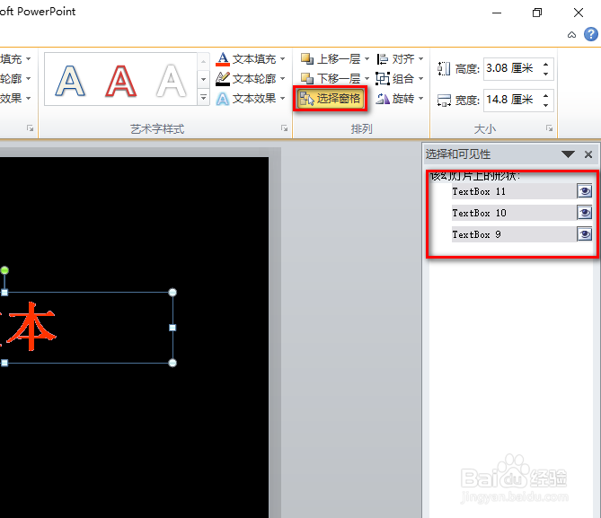The width and height of the screenshot is (601, 518).
Task: Decrease the shape height value
Action: point(546,74)
